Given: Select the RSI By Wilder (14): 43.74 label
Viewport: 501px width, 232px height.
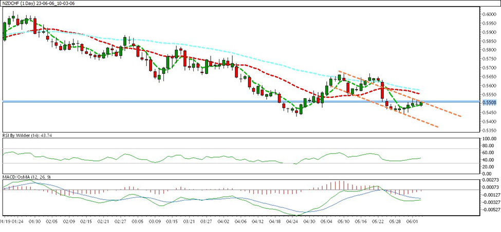Looking at the screenshot, I should coord(27,135).
